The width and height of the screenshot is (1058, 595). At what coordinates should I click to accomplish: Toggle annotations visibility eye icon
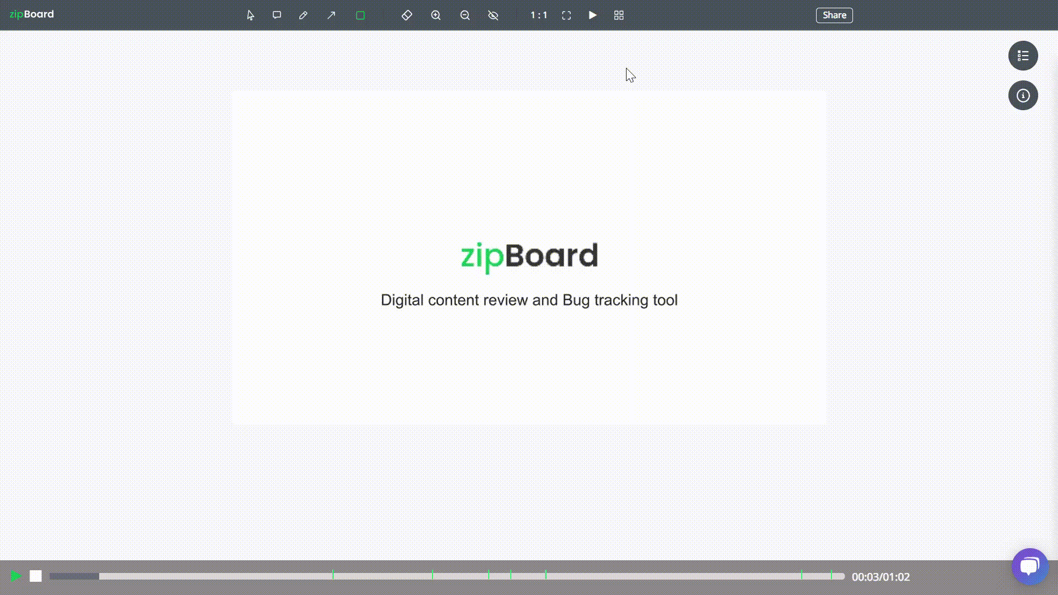tap(493, 15)
